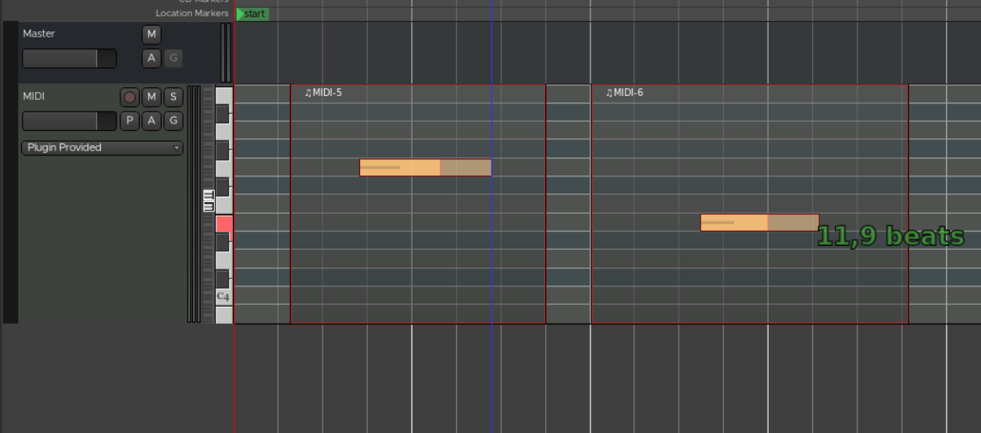The width and height of the screenshot is (981, 433).
Task: Open Group button on MIDI track
Action: point(173,121)
